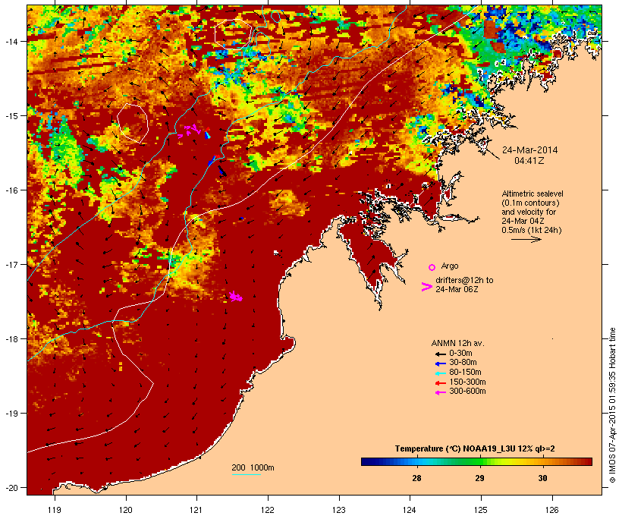Click the "04:41Z" time text
The height and width of the screenshot is (516, 622).
(529, 161)
